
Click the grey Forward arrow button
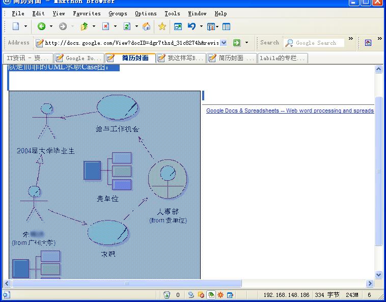click(x=63, y=26)
